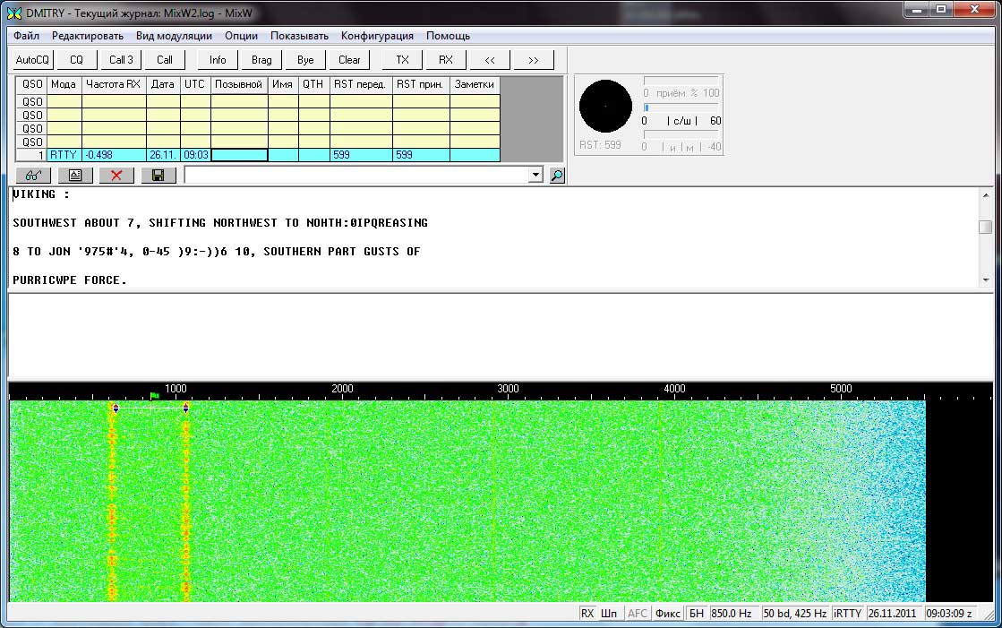Send the Info macro

pyautogui.click(x=218, y=60)
